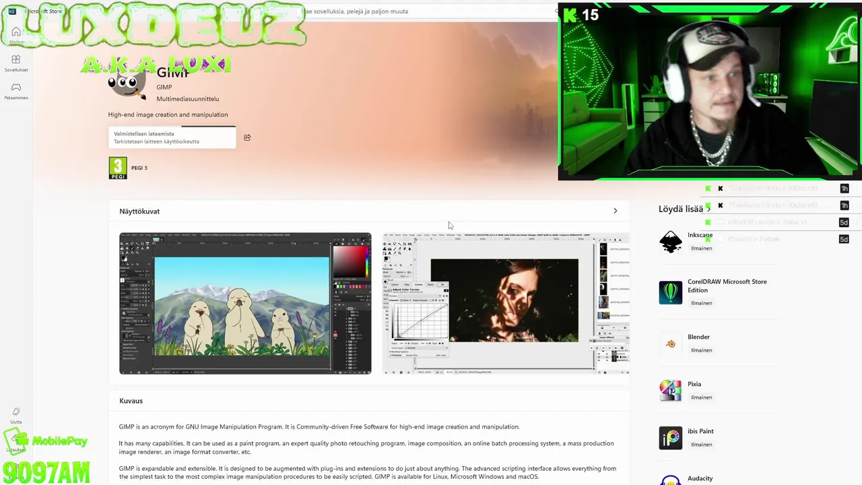Image resolution: width=862 pixels, height=485 pixels.
Task: Click 'High-end image creation and manipulation' tagline
Action: tap(168, 115)
